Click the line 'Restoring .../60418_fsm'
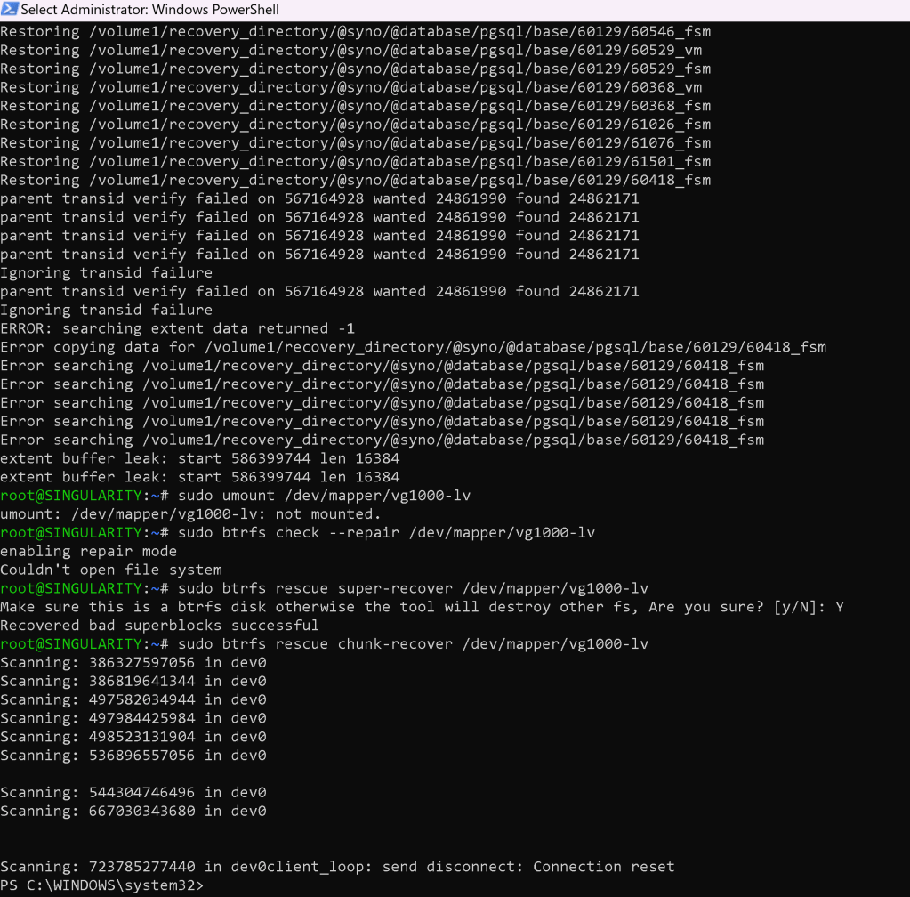This screenshot has width=910, height=897. click(355, 181)
